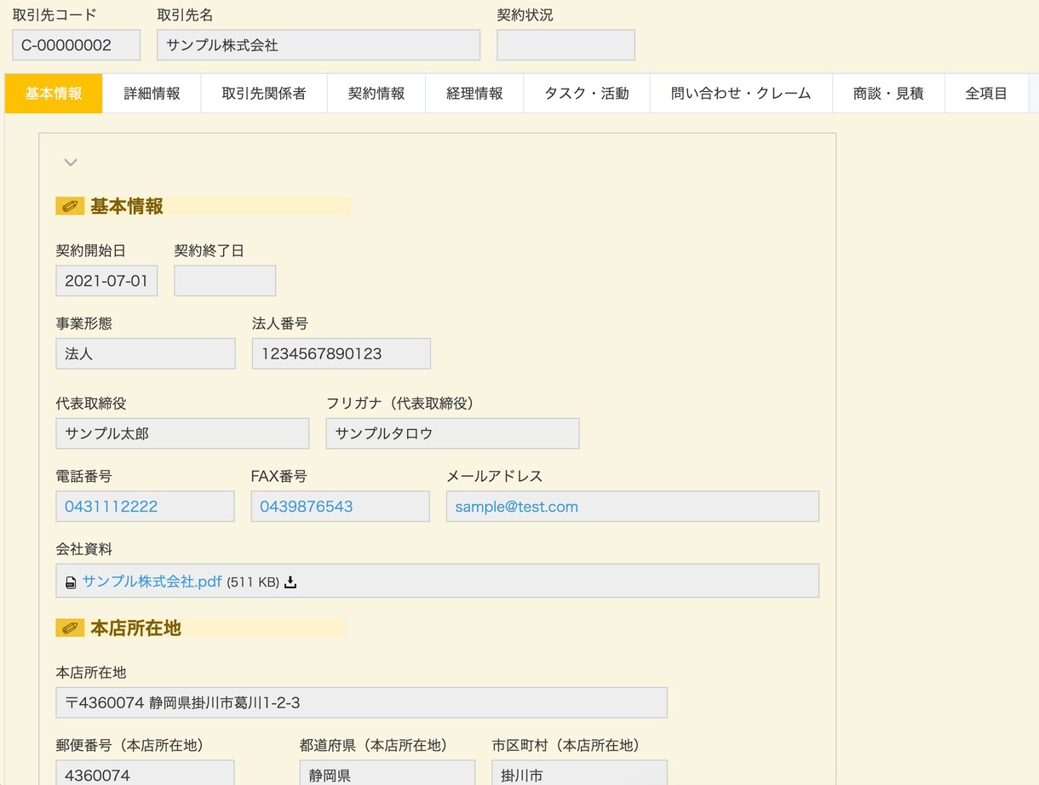Click the FAX番号 label

(x=279, y=476)
